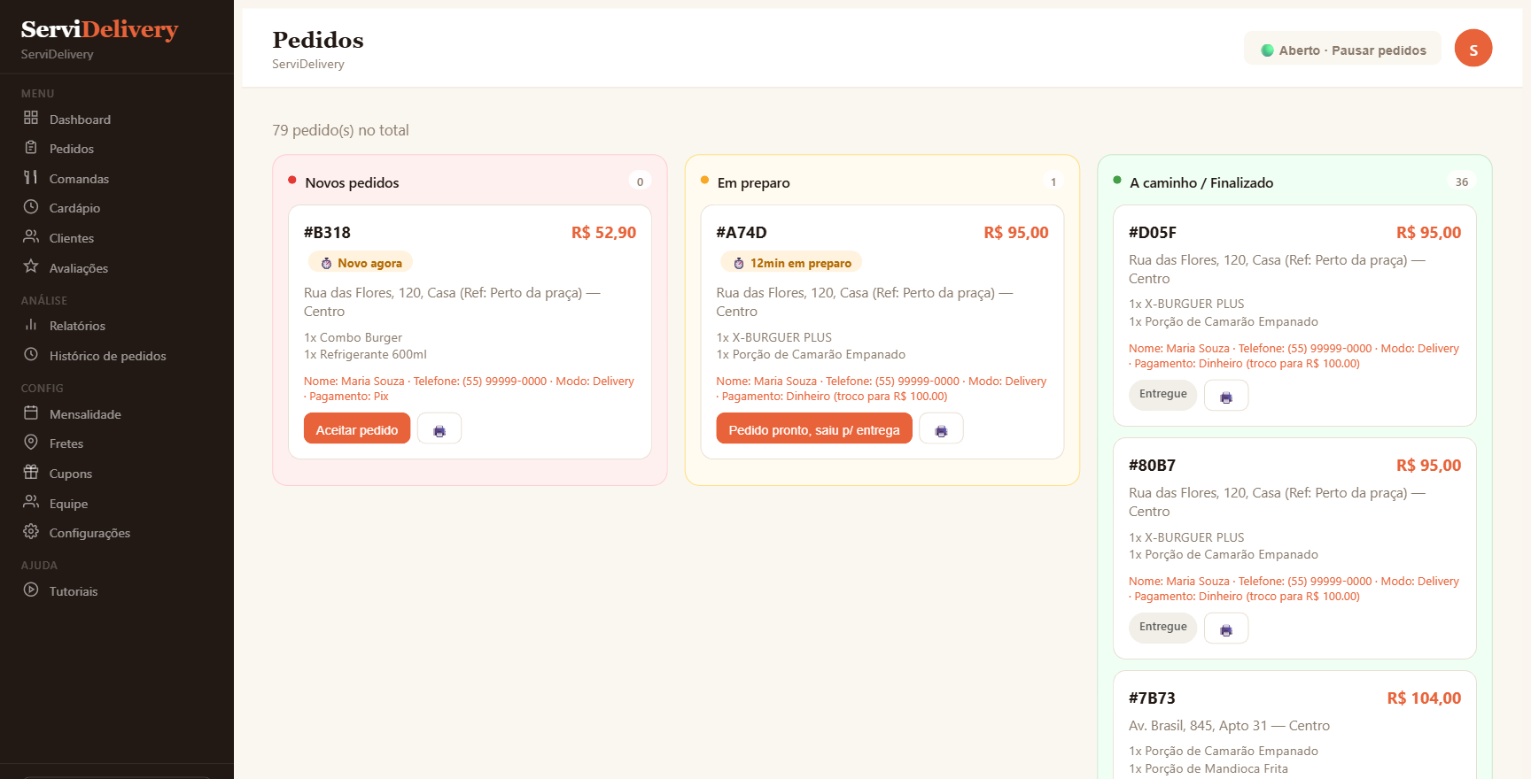Click Entregue button on order #D05F
The height and width of the screenshot is (779, 1531).
pos(1162,395)
